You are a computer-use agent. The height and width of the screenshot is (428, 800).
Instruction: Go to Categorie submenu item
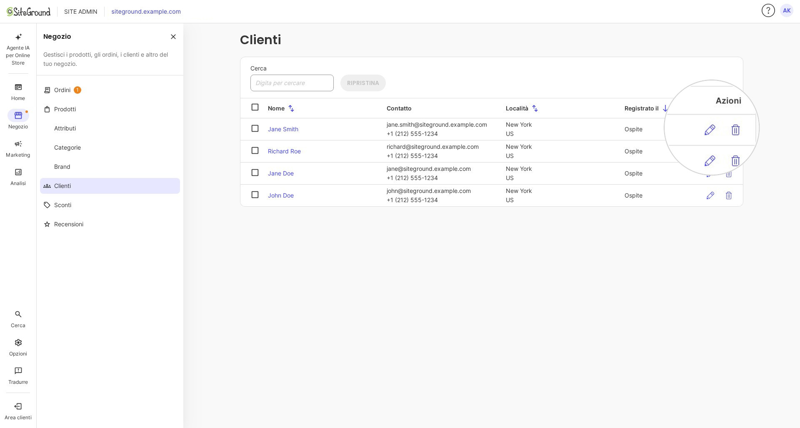pos(110,148)
